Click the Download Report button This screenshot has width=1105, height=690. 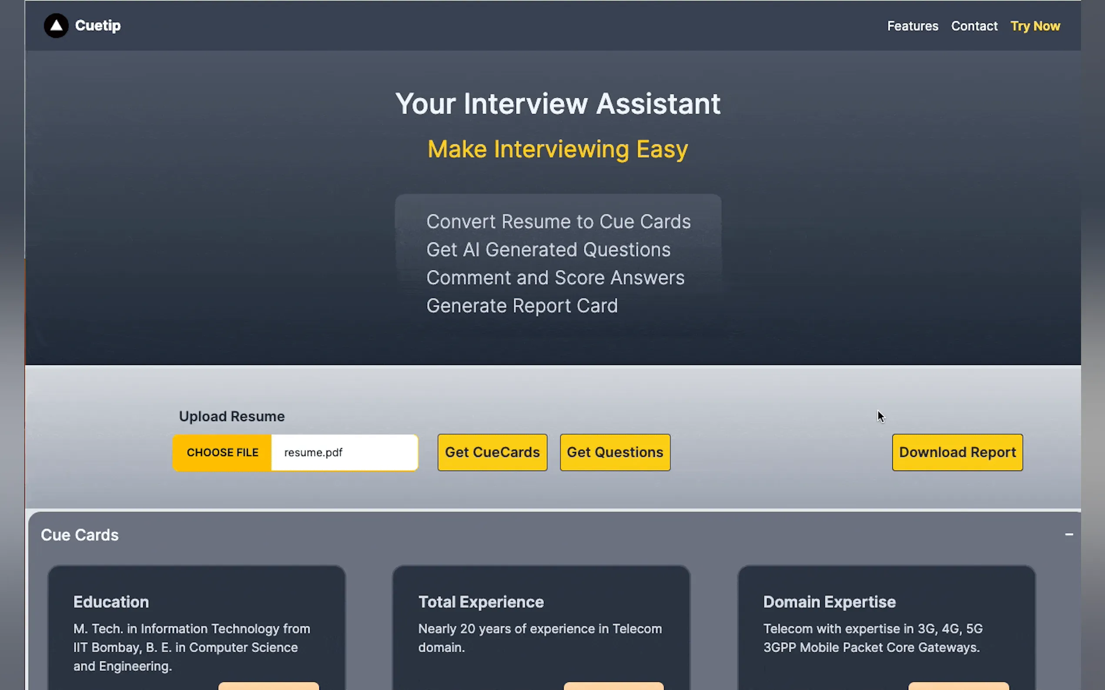click(957, 452)
